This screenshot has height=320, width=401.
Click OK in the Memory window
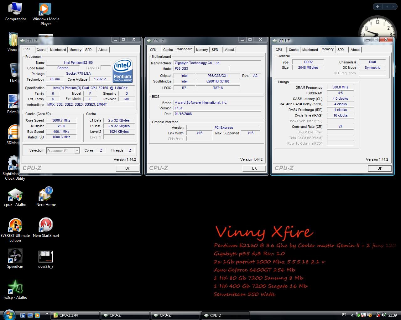380,168
